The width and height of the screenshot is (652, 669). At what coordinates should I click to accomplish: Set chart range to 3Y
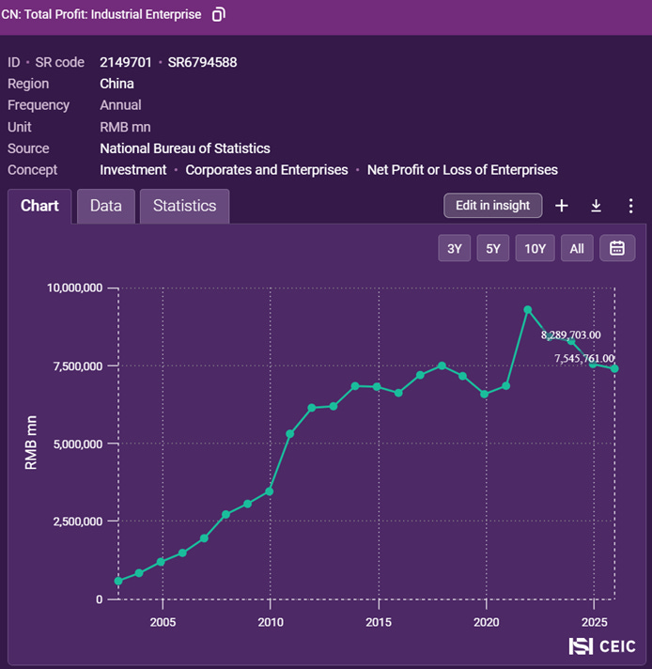point(455,248)
